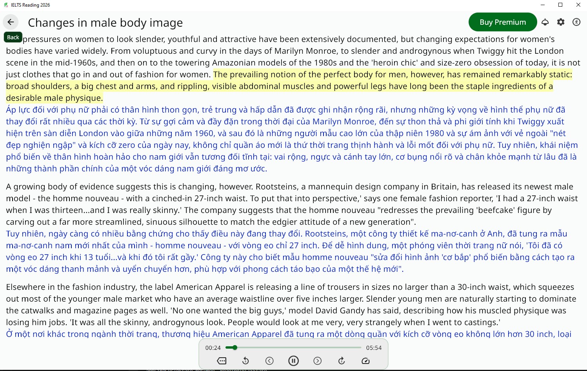The height and width of the screenshot is (371, 587).
Task: Open the playback speed gauge icon
Action: (x=365, y=361)
